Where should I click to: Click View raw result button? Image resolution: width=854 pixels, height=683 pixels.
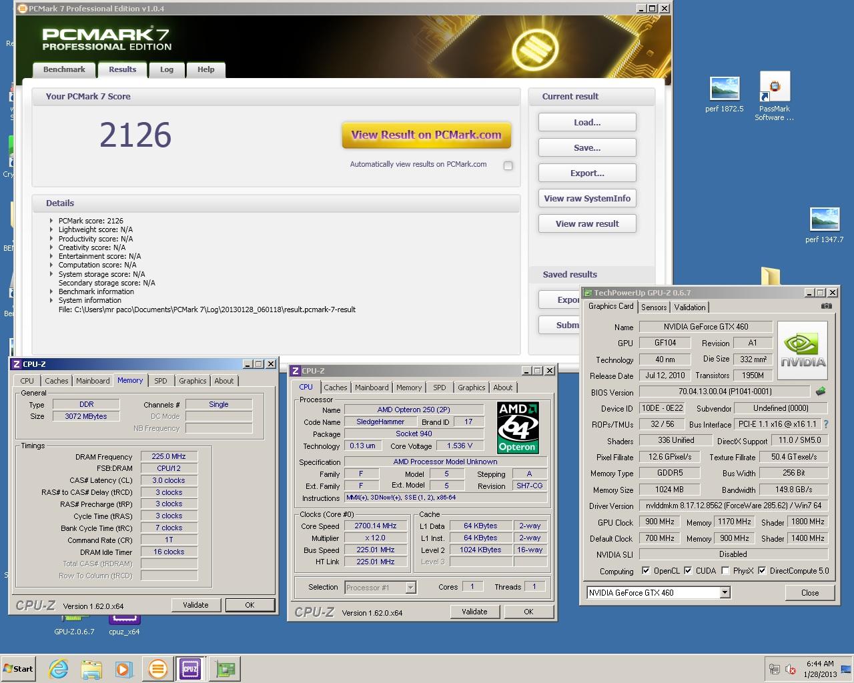pyautogui.click(x=587, y=224)
